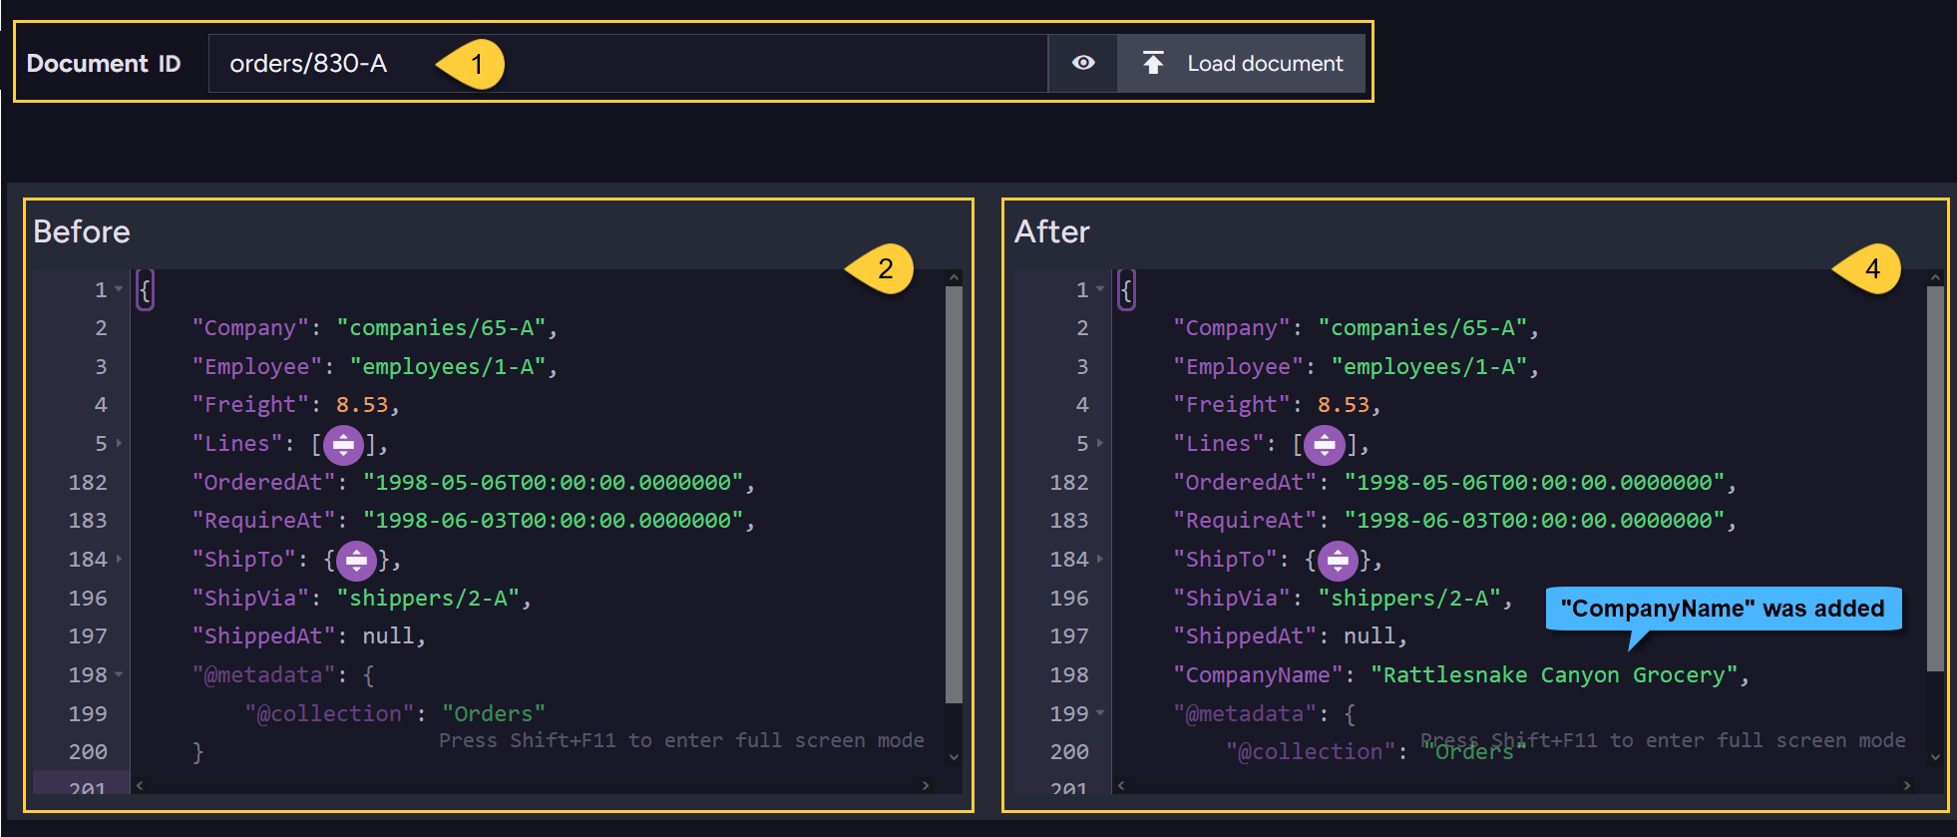Click the Load document button
1957x837 pixels.
1241,64
